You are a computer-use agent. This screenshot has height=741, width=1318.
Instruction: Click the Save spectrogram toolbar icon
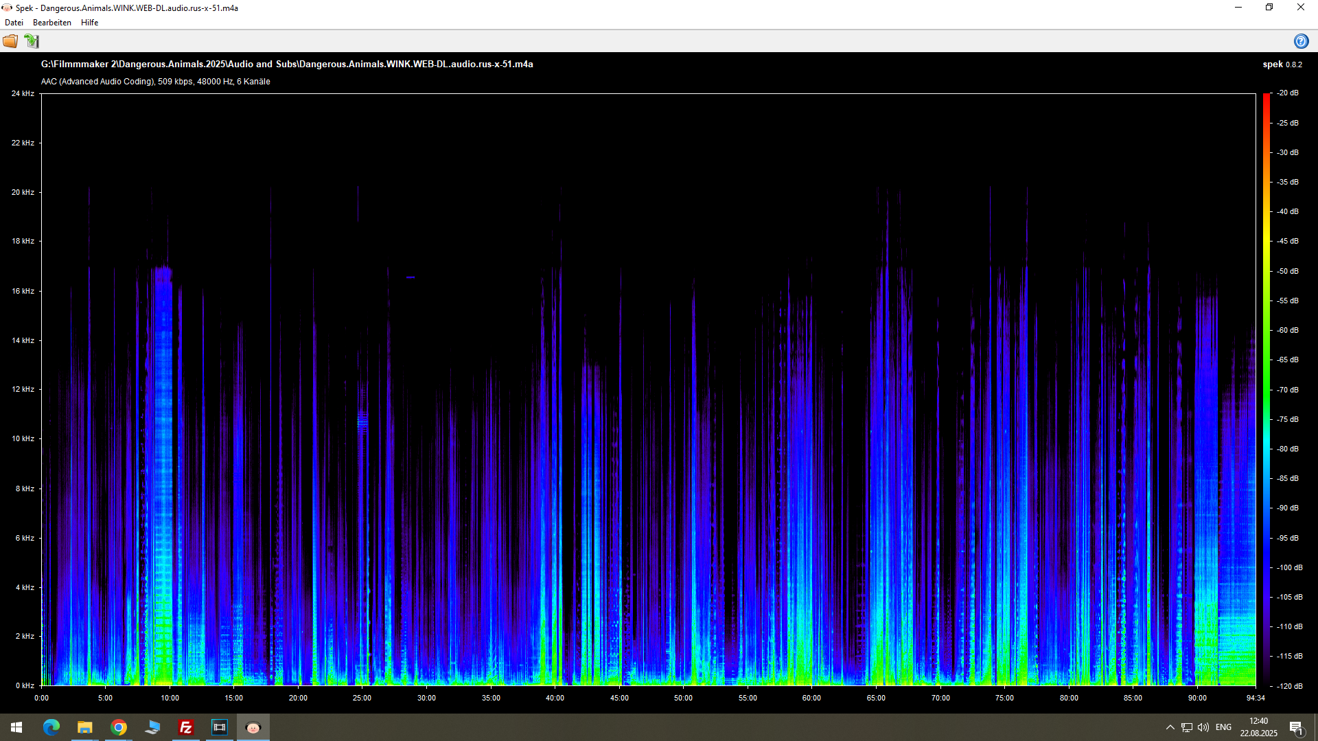[32, 41]
